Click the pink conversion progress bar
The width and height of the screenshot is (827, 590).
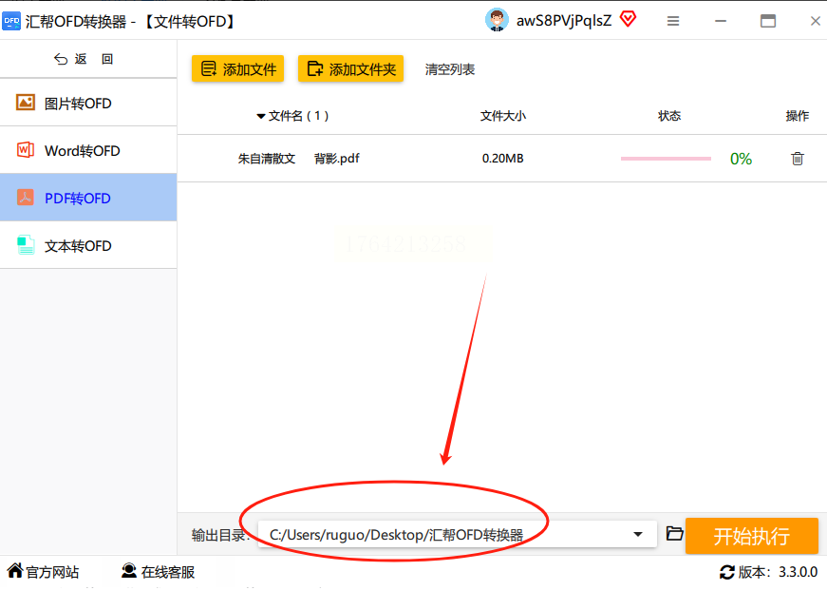pos(666,159)
